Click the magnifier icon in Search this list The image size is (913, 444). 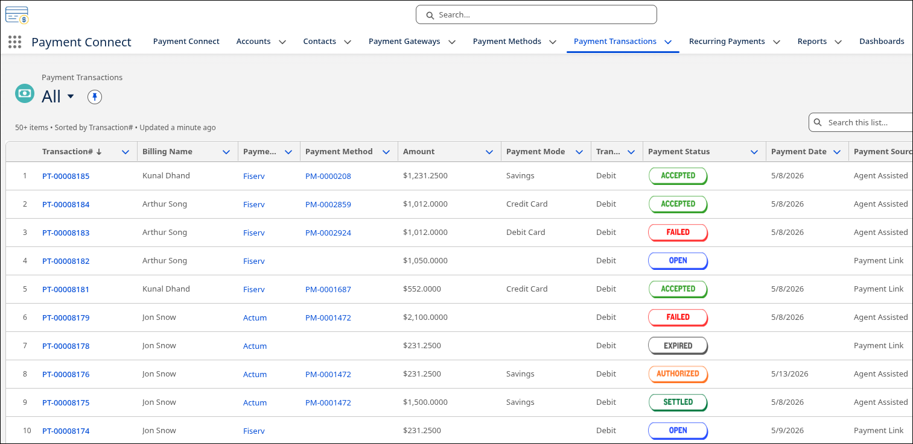(818, 122)
